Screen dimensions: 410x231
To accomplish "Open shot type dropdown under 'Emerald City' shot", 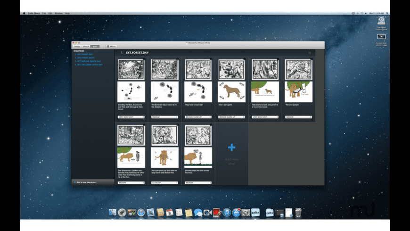I will tap(164, 117).
